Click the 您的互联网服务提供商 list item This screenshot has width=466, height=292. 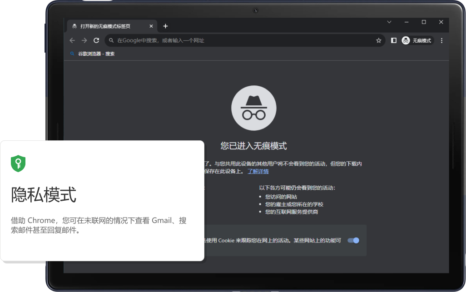pyautogui.click(x=292, y=212)
